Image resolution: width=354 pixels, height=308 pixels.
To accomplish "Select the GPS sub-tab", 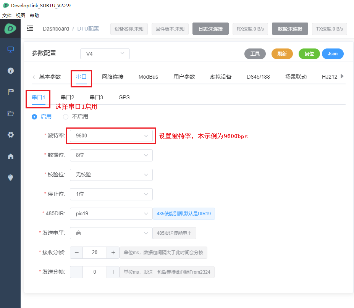I will click(124, 97).
